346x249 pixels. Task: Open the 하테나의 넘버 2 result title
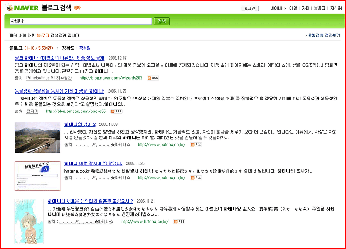coord(80,124)
